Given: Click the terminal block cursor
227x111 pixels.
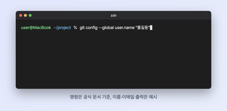Looking at the screenshot, I should tap(151, 28).
